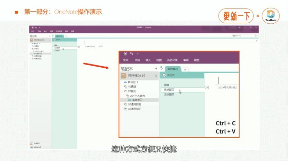Open the 视图 tab in the enlarged inset
Viewport: 288px width, 161px height.
click(x=197, y=60)
